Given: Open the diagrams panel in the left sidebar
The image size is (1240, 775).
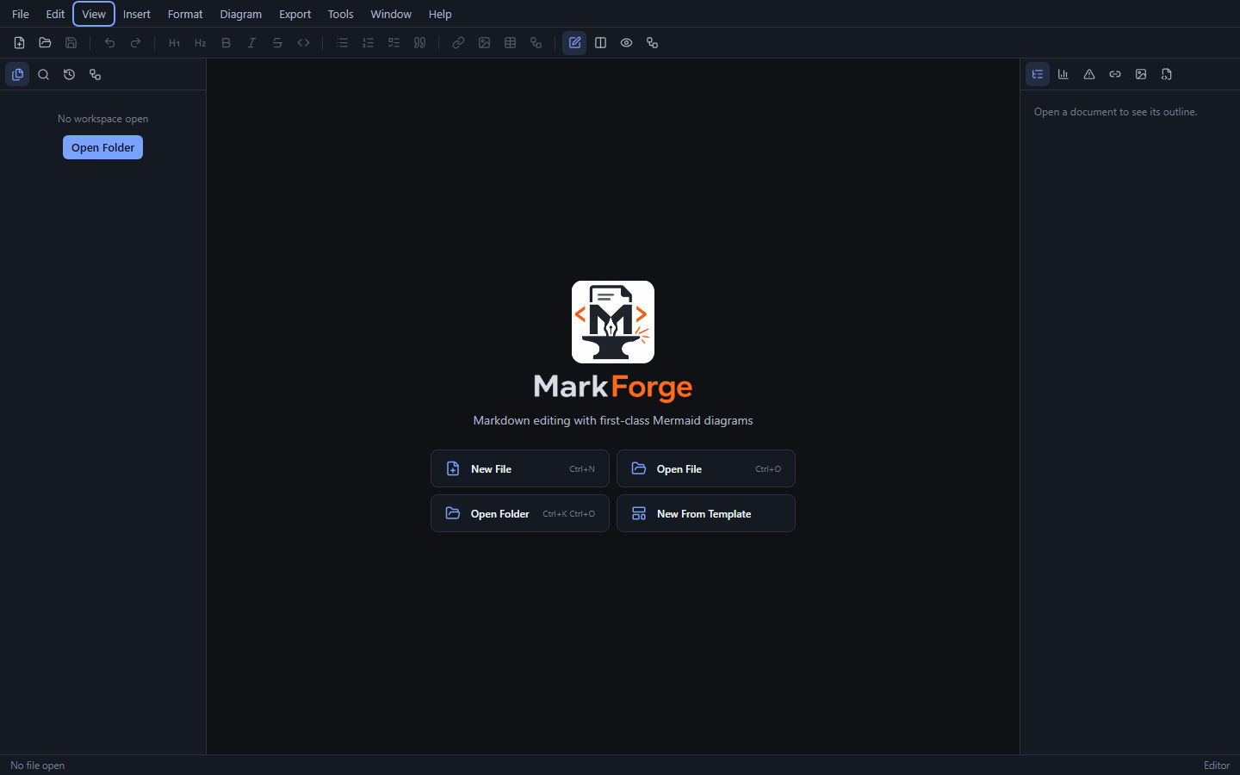Looking at the screenshot, I should tap(95, 75).
